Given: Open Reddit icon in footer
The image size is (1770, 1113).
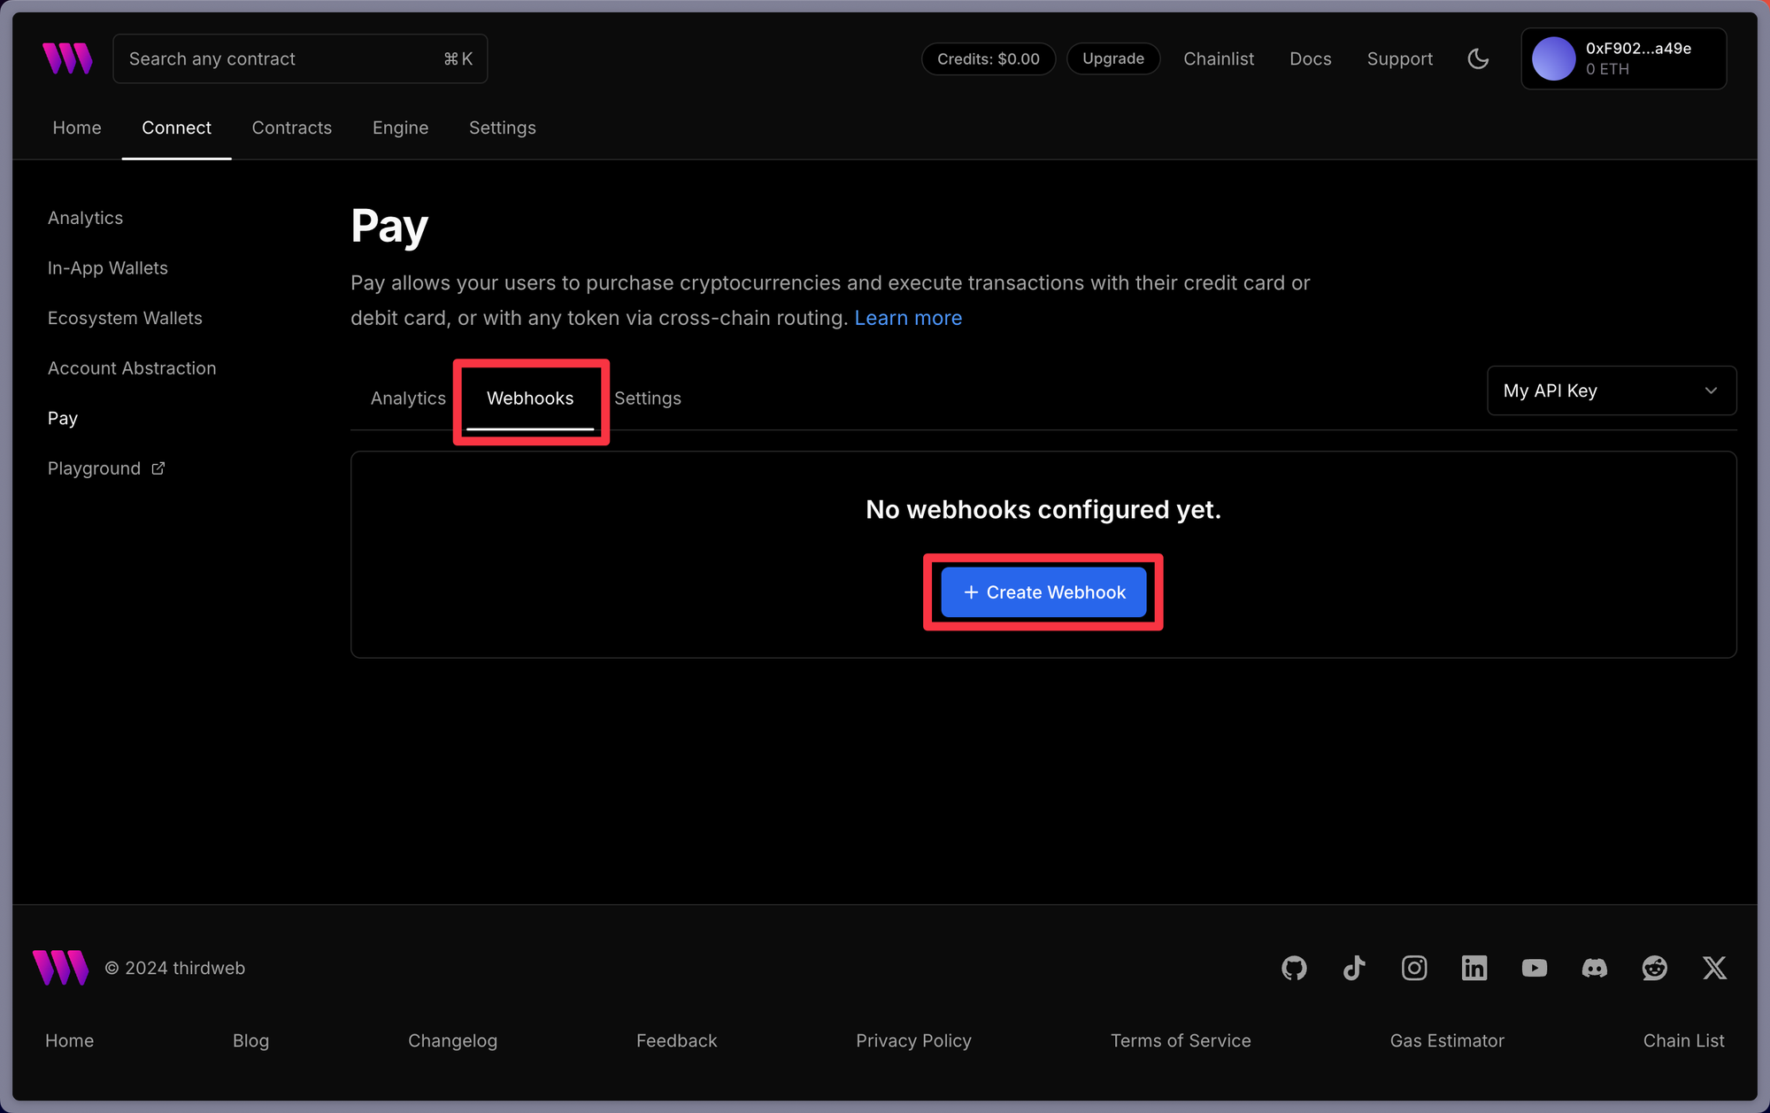Looking at the screenshot, I should (1655, 968).
